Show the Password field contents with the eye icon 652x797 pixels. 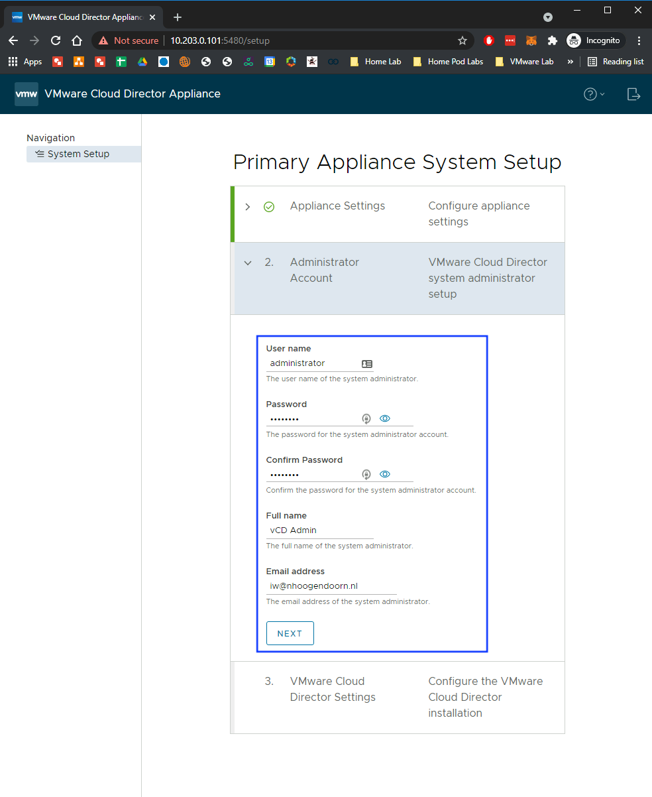pos(385,418)
